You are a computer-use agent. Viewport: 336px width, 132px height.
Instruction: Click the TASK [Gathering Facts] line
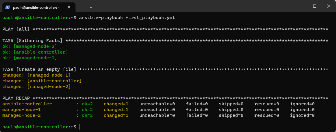[x=165, y=41]
